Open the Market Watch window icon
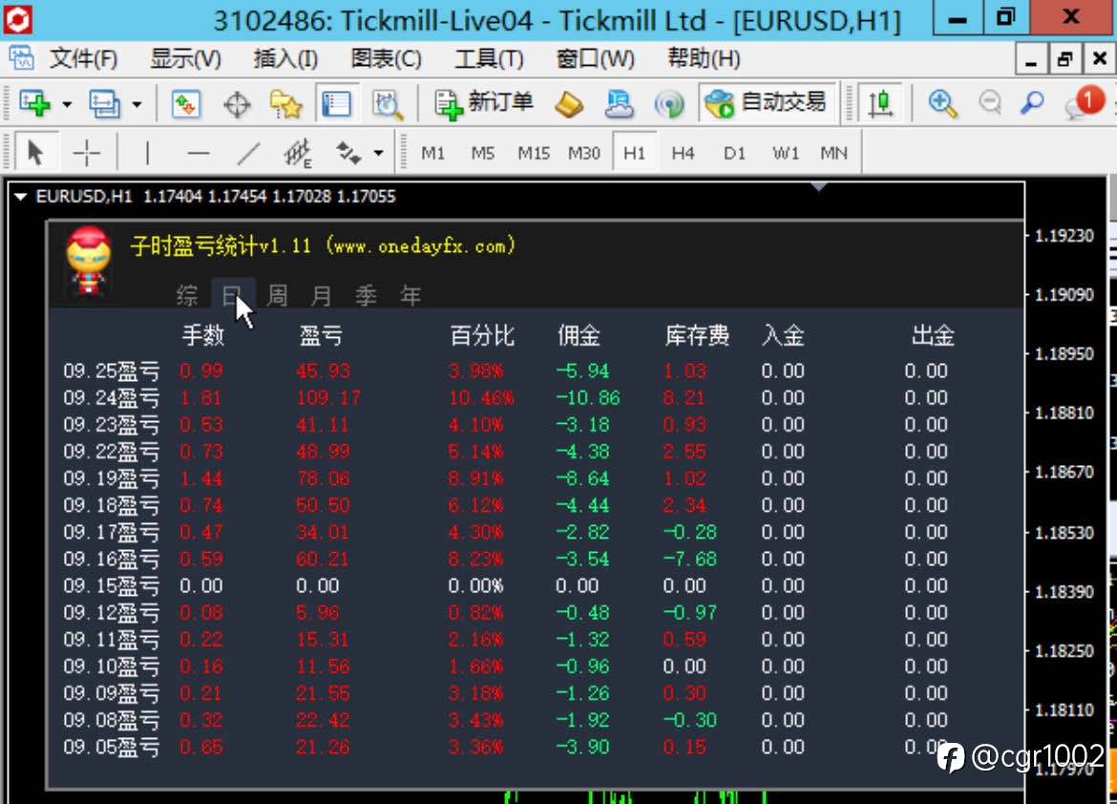1117x804 pixels. 186,104
